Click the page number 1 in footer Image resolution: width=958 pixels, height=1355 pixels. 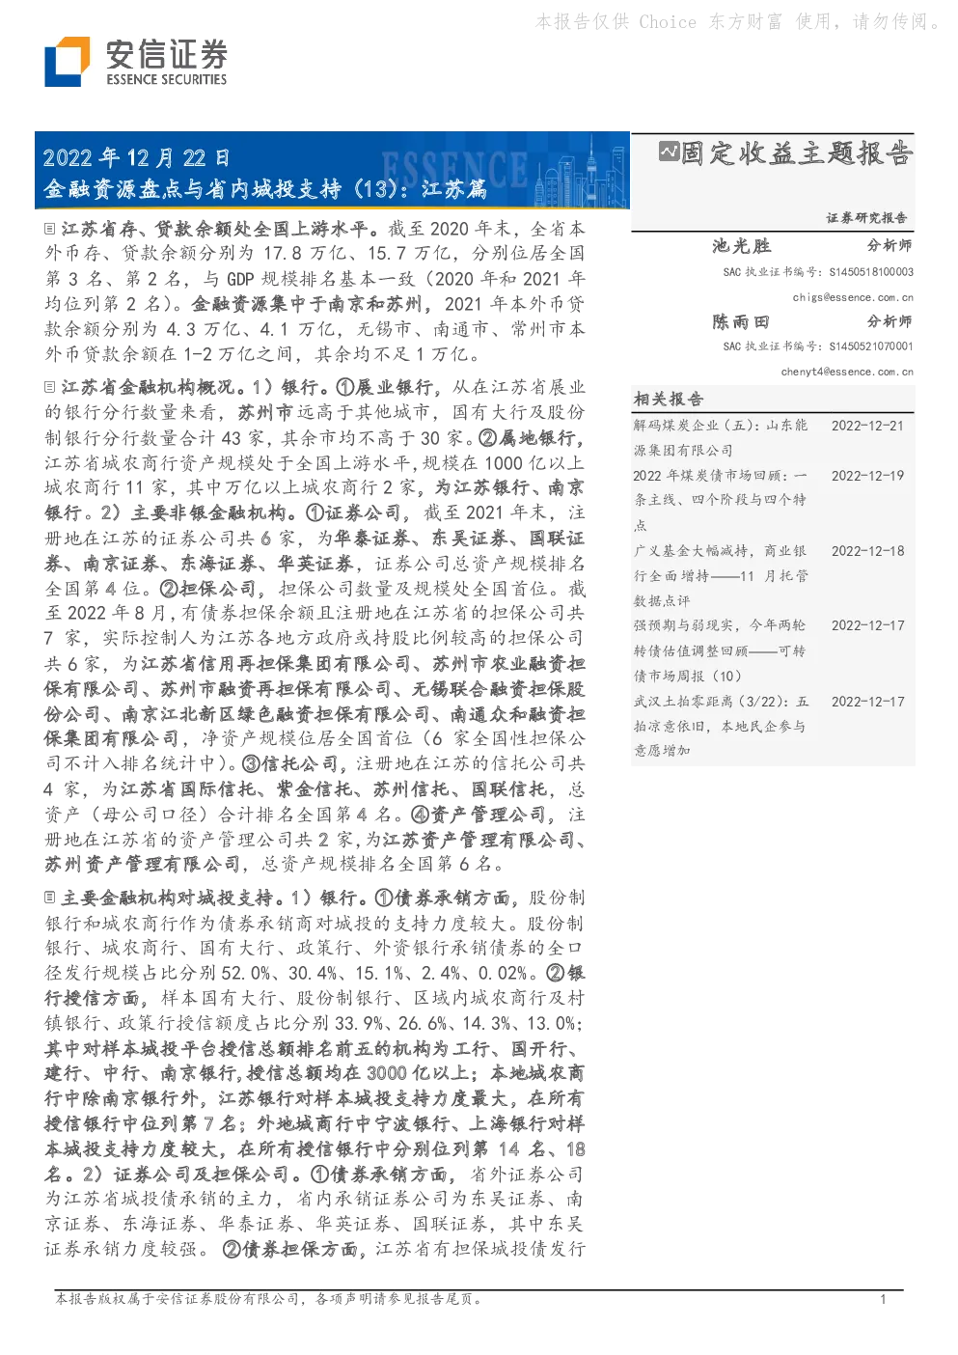click(883, 1299)
